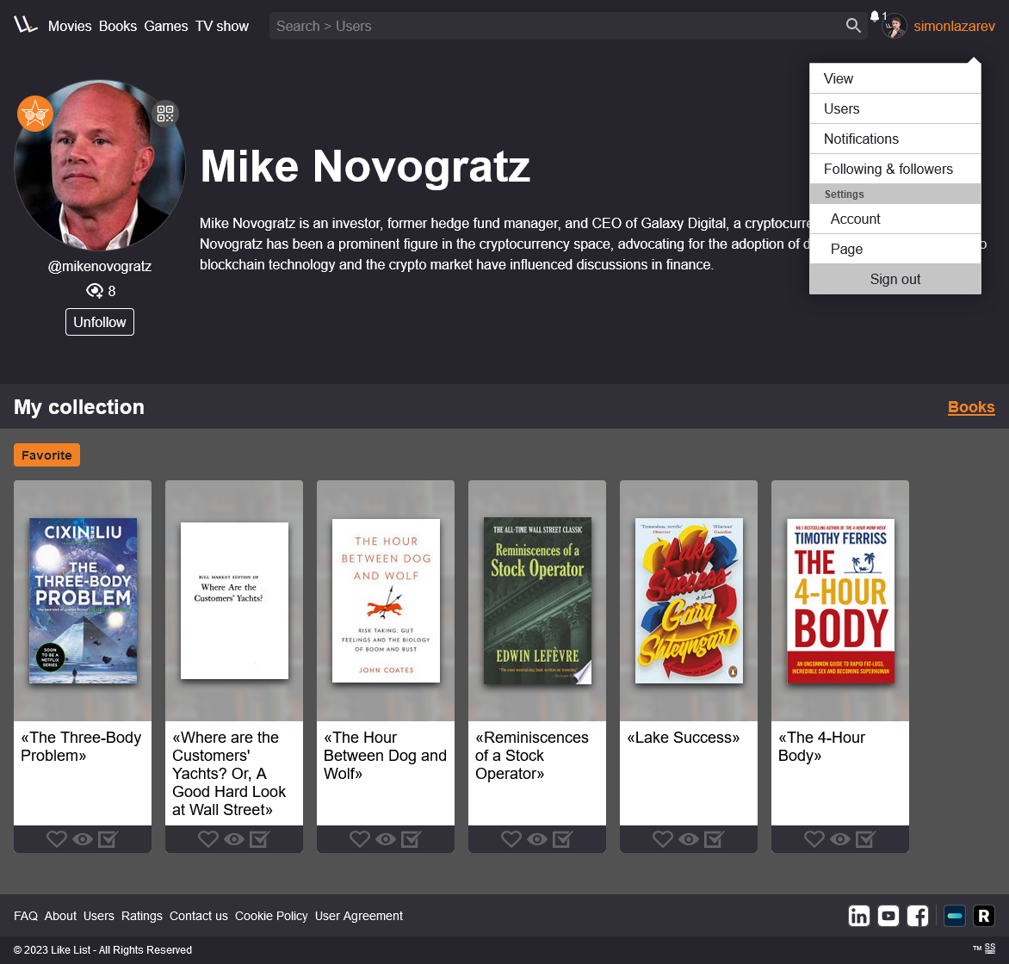1009x964 pixels.
Task: Toggle eye icon on Reminiscences of a Stock Operator
Action: [537, 839]
